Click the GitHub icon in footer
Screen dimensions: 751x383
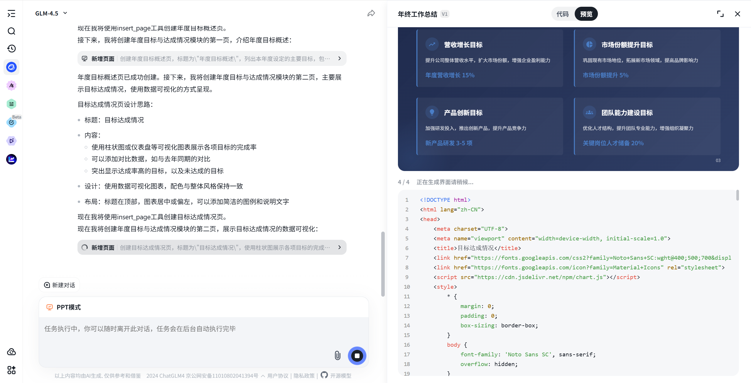pos(324,375)
